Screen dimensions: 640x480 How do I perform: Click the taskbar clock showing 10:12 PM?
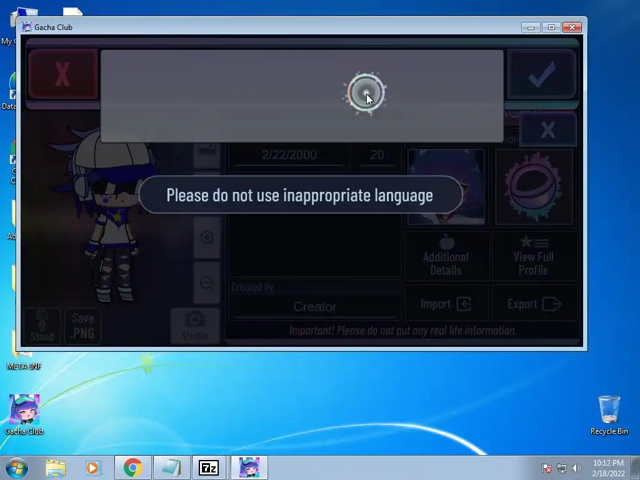(608, 468)
